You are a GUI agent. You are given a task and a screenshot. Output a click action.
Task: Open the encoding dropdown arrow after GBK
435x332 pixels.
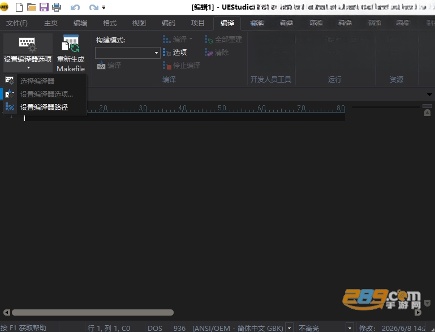coord(289,328)
